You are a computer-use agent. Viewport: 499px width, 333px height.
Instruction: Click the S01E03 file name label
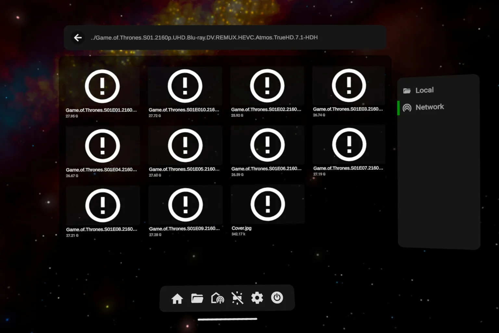click(x=348, y=109)
